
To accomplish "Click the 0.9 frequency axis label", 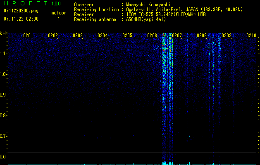I will point(3,95).
